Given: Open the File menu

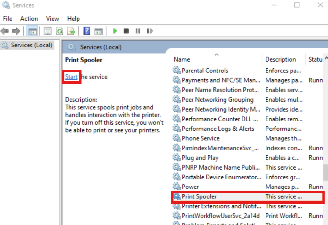Looking at the screenshot, I should click(8, 19).
